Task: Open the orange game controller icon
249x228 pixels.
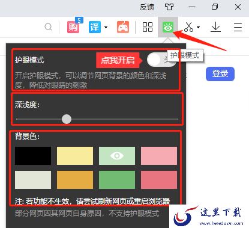Action: tap(123, 27)
